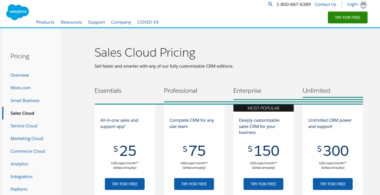Screen dimensions: 380x195
Task: Open the Login link
Action: click(x=352, y=4)
